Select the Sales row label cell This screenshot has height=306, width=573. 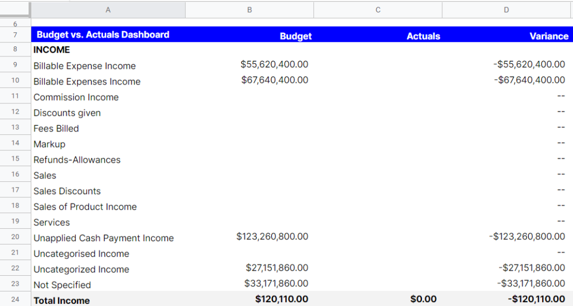point(108,175)
